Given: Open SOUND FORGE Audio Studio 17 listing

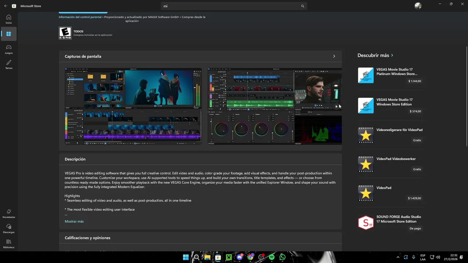Looking at the screenshot, I should [x=390, y=222].
